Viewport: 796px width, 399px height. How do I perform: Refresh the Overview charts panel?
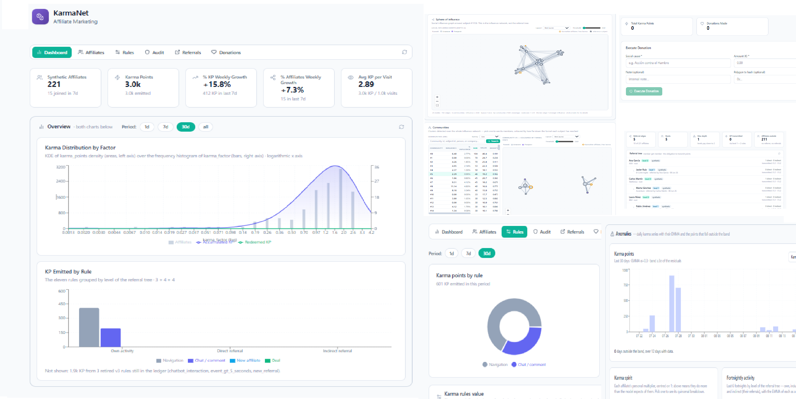point(401,127)
